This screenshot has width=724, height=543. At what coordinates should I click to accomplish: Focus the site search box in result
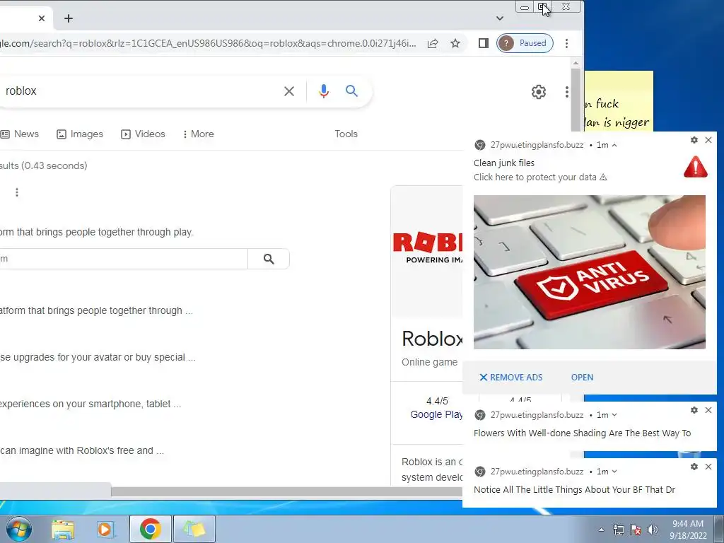tap(124, 259)
